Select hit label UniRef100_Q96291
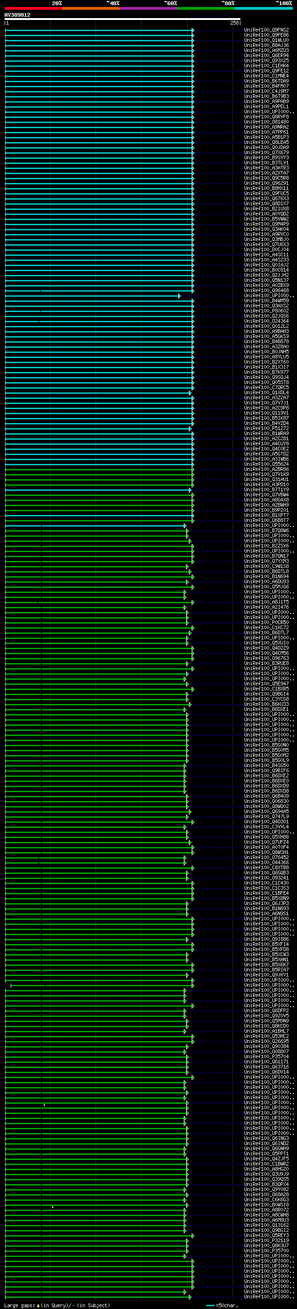 266,183
